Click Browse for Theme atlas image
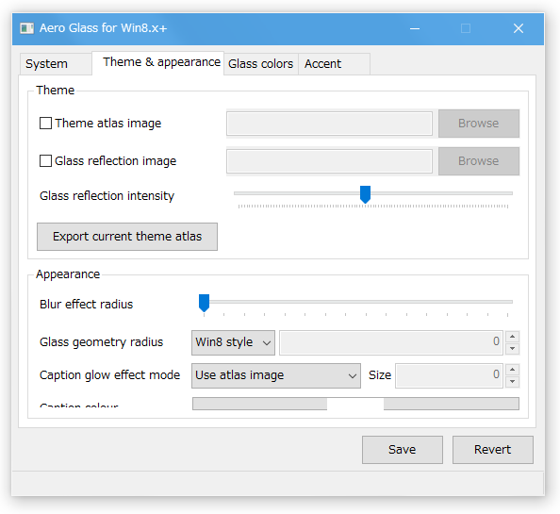This screenshot has height=514, width=560. click(x=479, y=124)
